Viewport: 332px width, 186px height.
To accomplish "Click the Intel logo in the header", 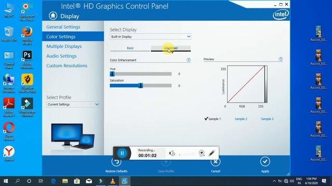I will point(281,15).
